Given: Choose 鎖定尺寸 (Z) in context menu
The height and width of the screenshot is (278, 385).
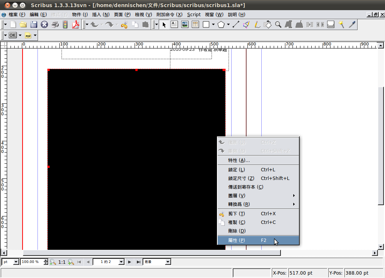Looking at the screenshot, I should [x=258, y=178].
